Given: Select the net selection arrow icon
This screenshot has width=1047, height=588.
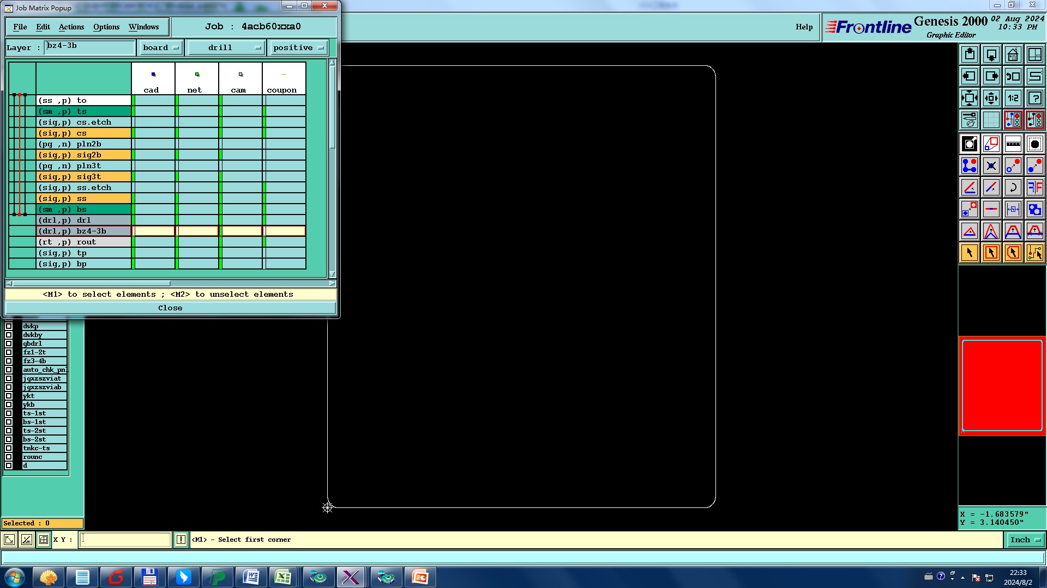Looking at the screenshot, I should coord(1034,253).
